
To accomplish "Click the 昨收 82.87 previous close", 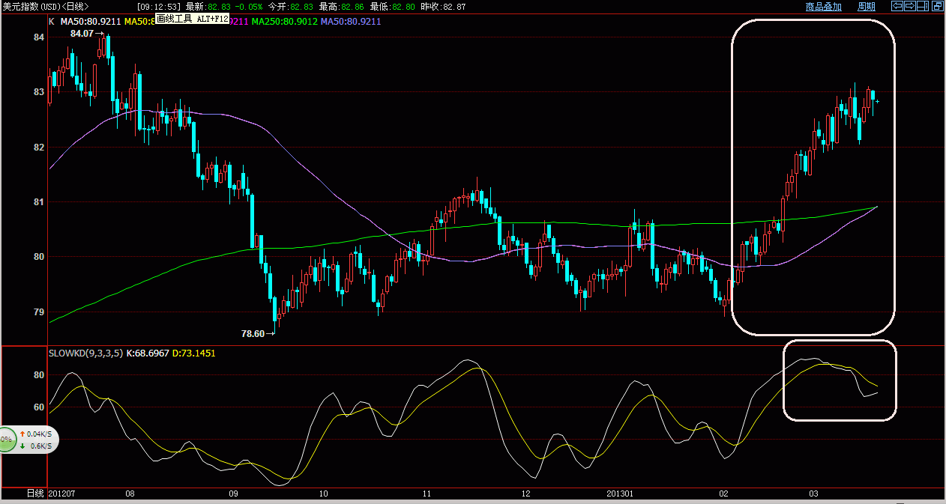I will tap(443, 7).
